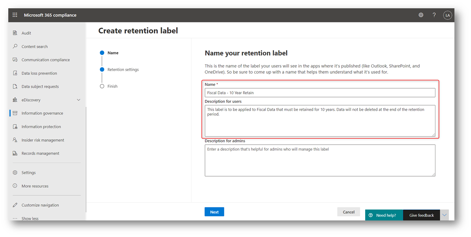This screenshot has width=471, height=237.
Task: Expand the feedback bar chevron
Action: click(445, 215)
